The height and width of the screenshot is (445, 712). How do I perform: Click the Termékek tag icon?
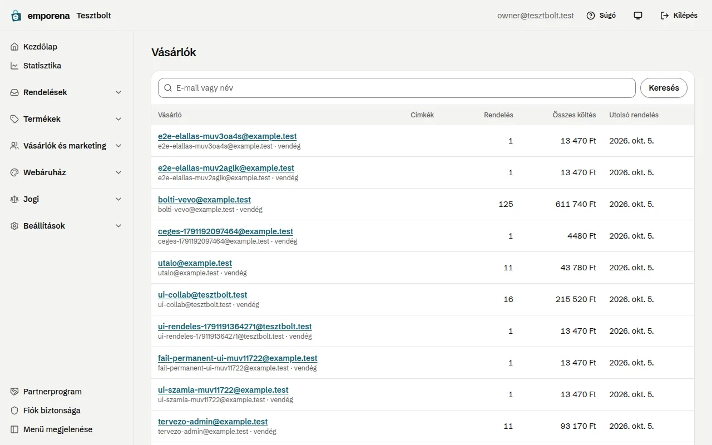[14, 119]
